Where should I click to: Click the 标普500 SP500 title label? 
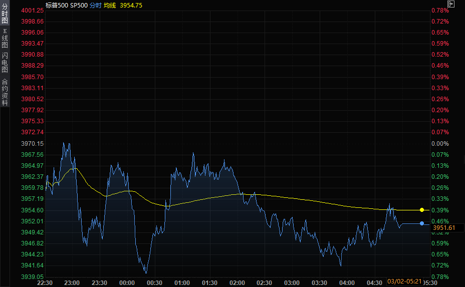[67, 5]
